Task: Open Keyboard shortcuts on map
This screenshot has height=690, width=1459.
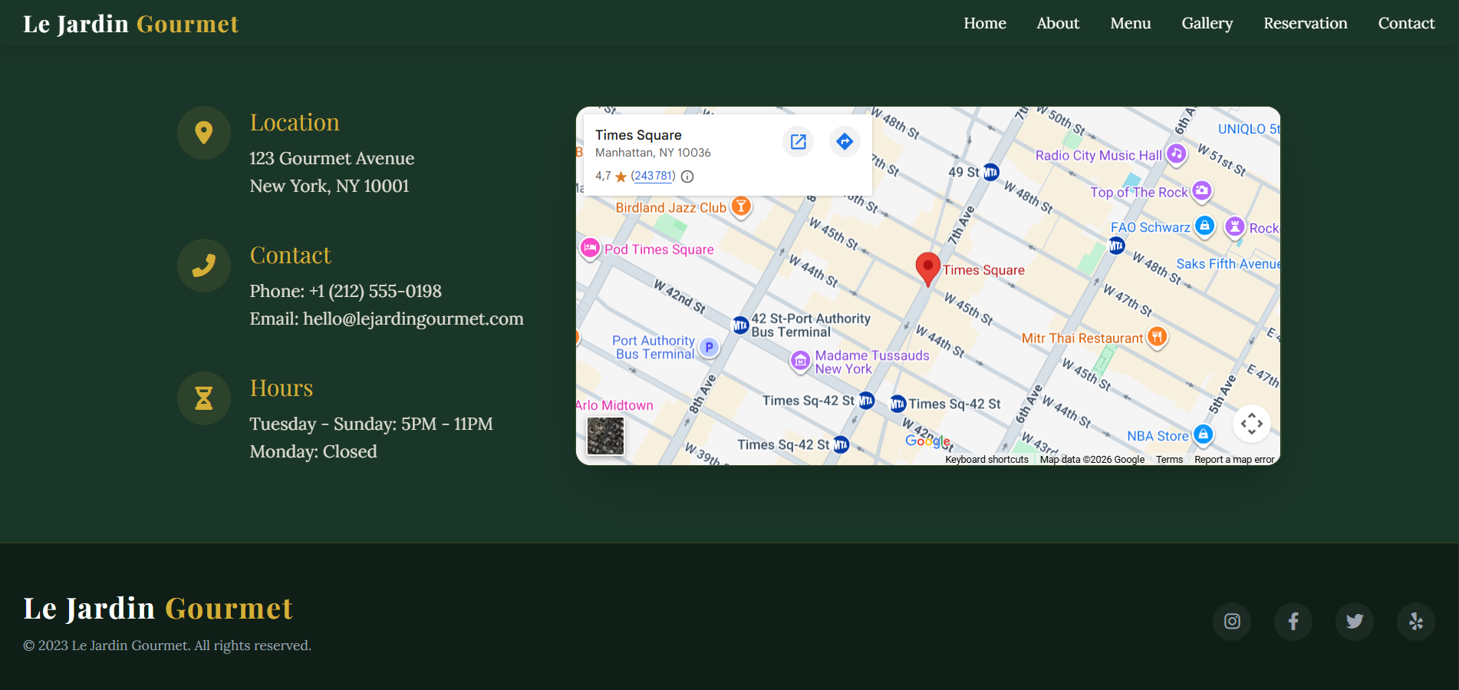Action: pyautogui.click(x=986, y=460)
